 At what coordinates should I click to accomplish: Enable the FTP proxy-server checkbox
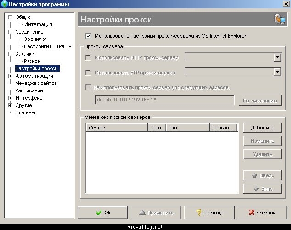(88, 73)
